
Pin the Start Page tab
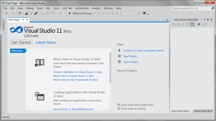point(23,19)
